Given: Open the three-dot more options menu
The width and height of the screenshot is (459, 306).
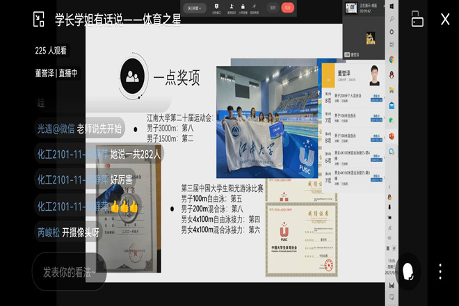Looking at the screenshot, I should tap(440, 271).
